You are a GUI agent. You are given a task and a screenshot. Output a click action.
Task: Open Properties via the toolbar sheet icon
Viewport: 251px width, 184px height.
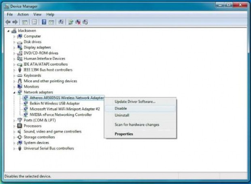[x=34, y=22]
